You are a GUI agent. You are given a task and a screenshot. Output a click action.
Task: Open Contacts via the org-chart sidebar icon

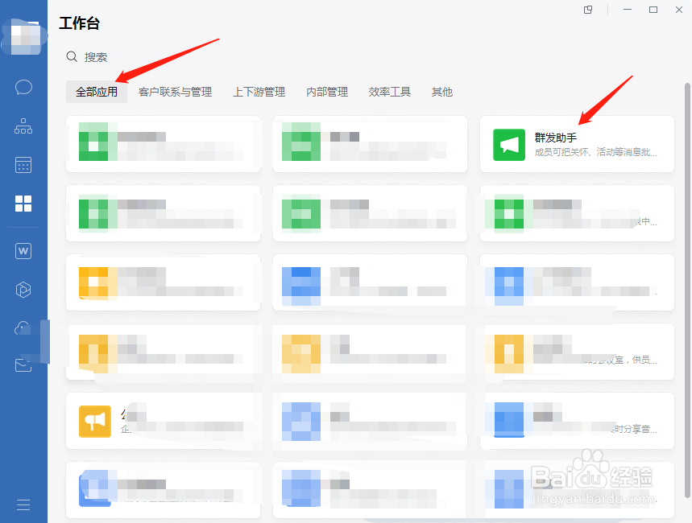pos(23,126)
